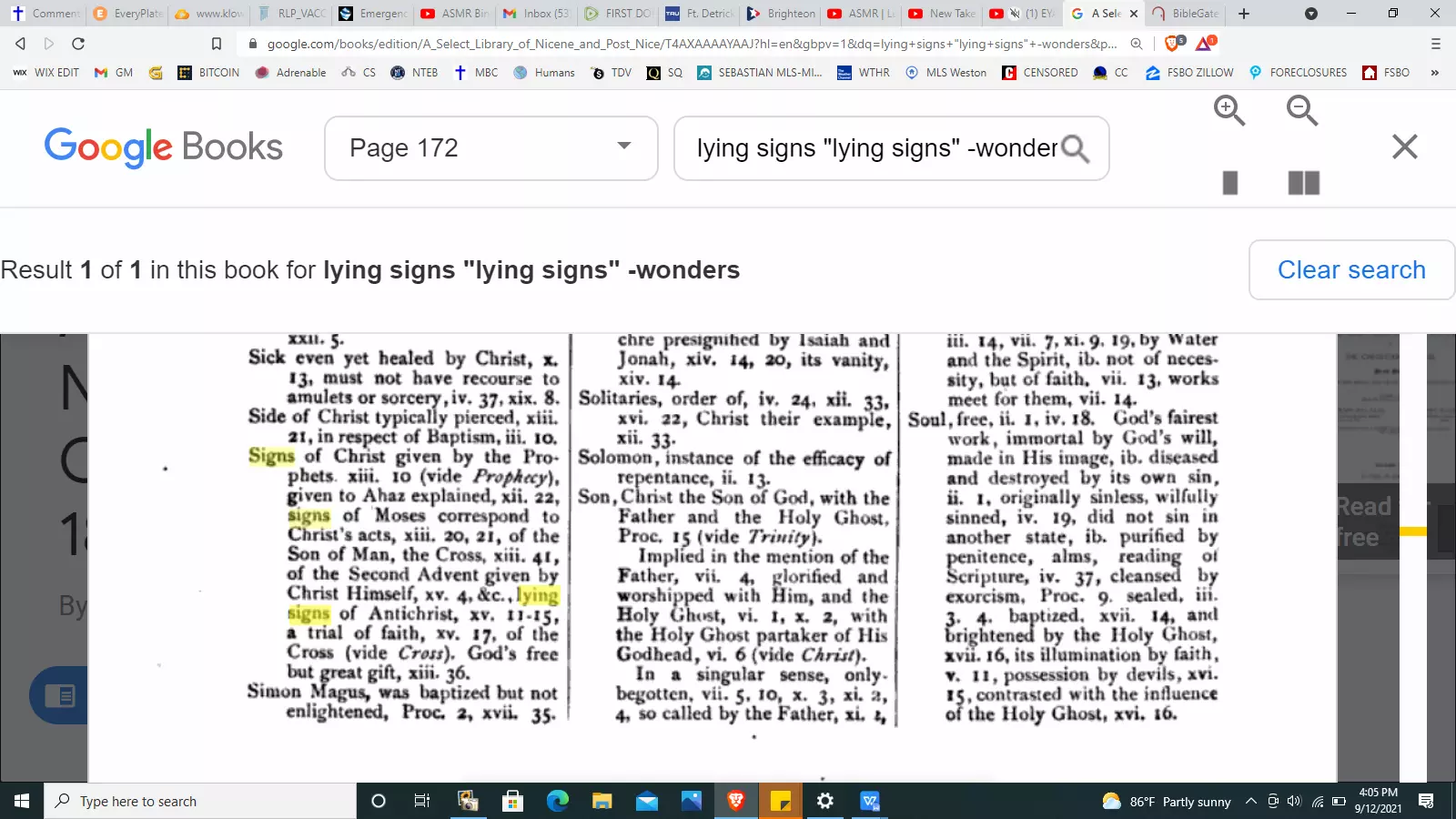
Task: Zoom in on the book page
Action: pos(1229,111)
